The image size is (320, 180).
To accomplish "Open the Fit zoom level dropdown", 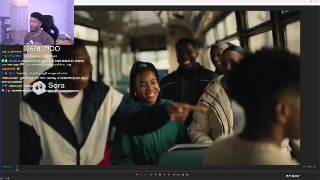I will coord(19,167).
